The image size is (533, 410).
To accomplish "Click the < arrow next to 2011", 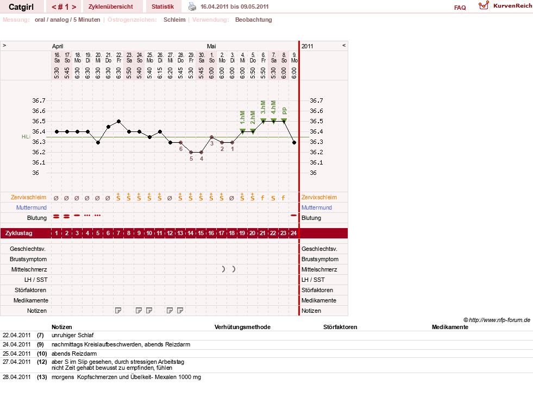I will [344, 45].
